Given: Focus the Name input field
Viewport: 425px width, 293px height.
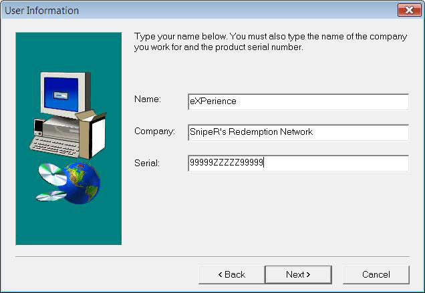Looking at the screenshot, I should (x=298, y=101).
